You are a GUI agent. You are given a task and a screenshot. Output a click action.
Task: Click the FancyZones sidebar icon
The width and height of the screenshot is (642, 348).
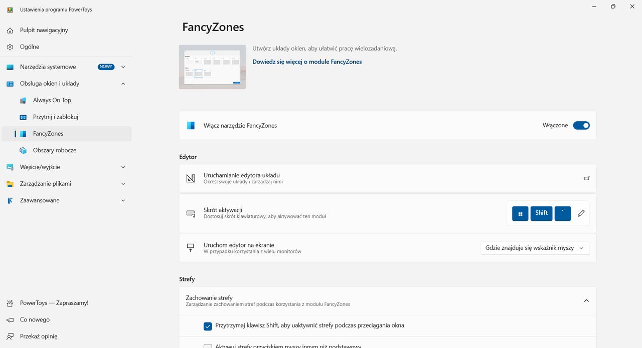tap(23, 134)
